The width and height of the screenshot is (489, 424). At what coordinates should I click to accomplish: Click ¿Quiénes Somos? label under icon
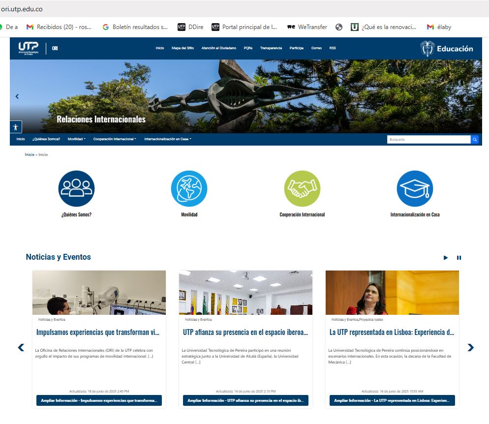point(76,214)
